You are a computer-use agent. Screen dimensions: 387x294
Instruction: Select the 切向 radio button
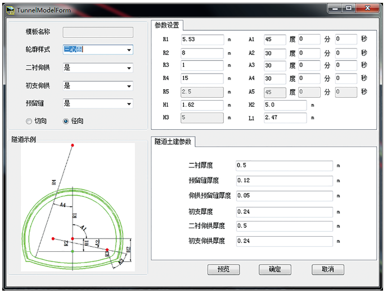(x=29, y=121)
